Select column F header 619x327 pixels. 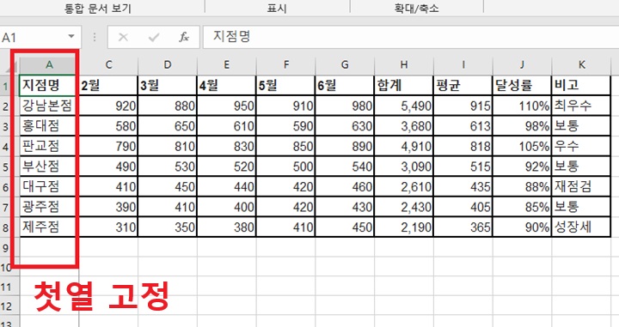click(x=285, y=65)
